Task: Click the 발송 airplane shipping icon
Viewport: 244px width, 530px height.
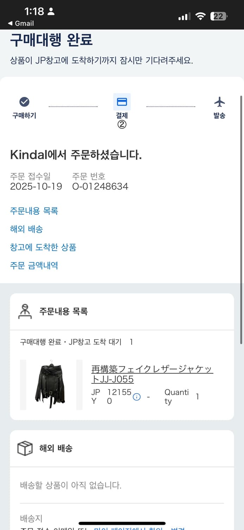Action: [x=219, y=101]
